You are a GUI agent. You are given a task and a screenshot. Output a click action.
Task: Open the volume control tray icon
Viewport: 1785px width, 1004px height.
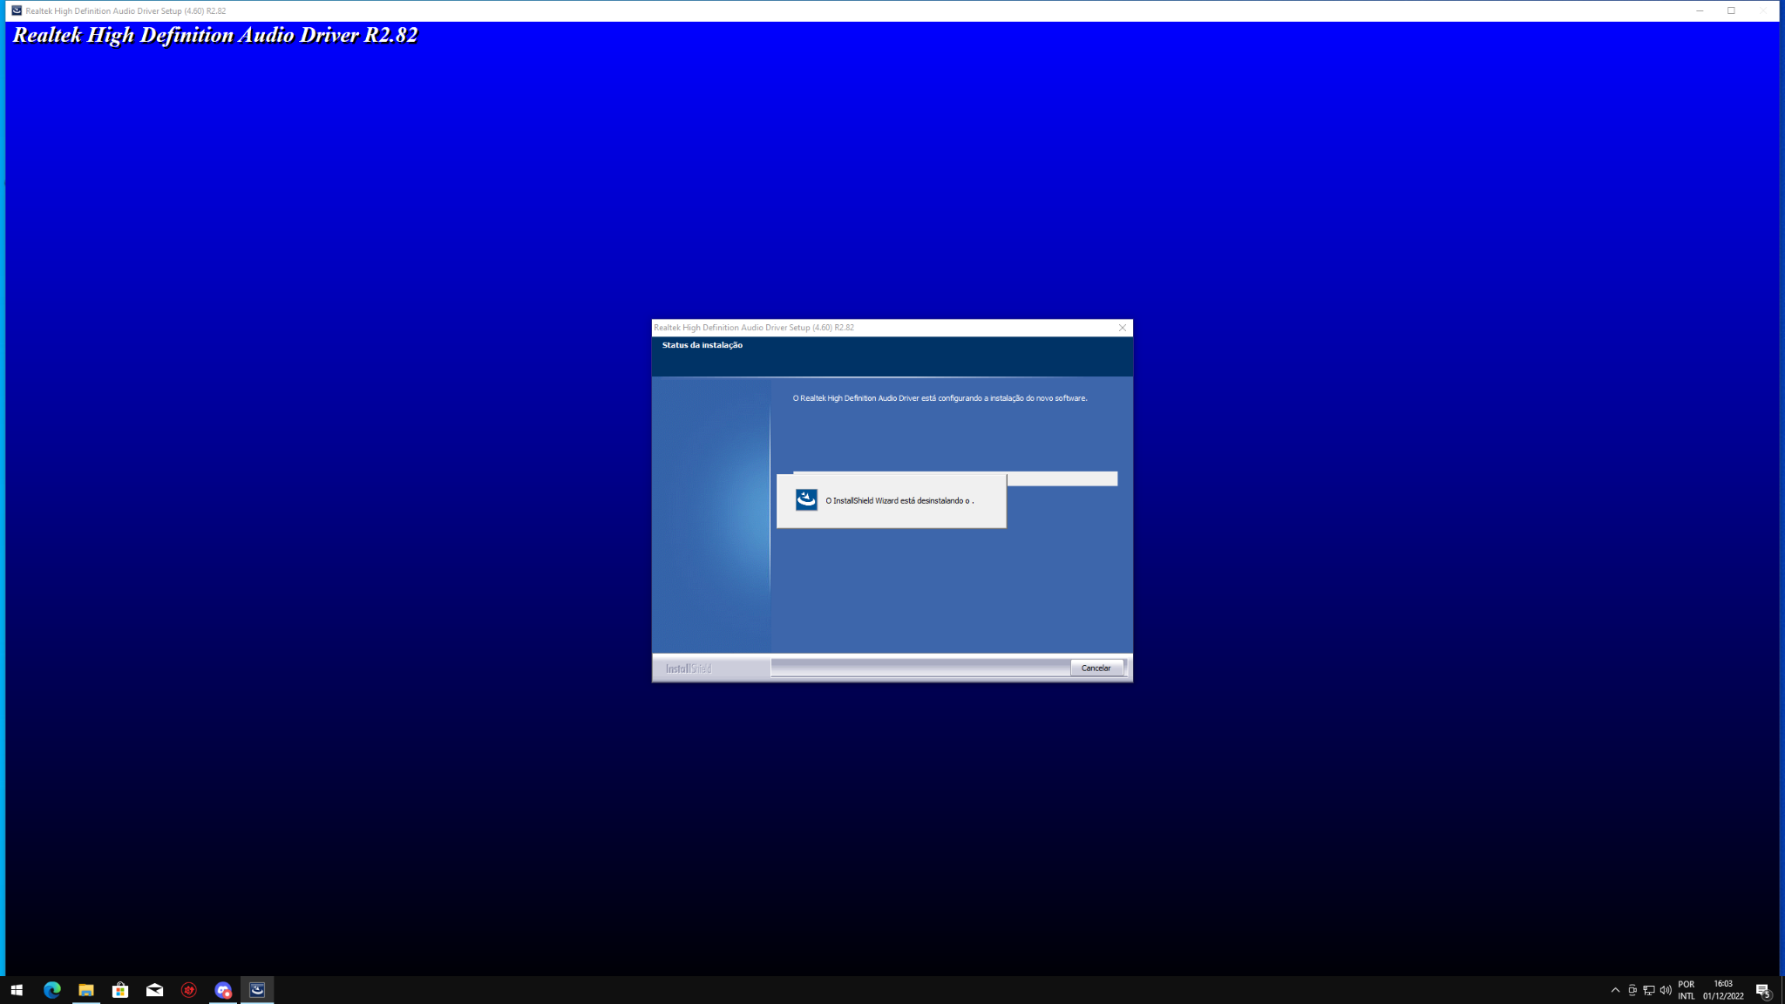[1665, 990]
